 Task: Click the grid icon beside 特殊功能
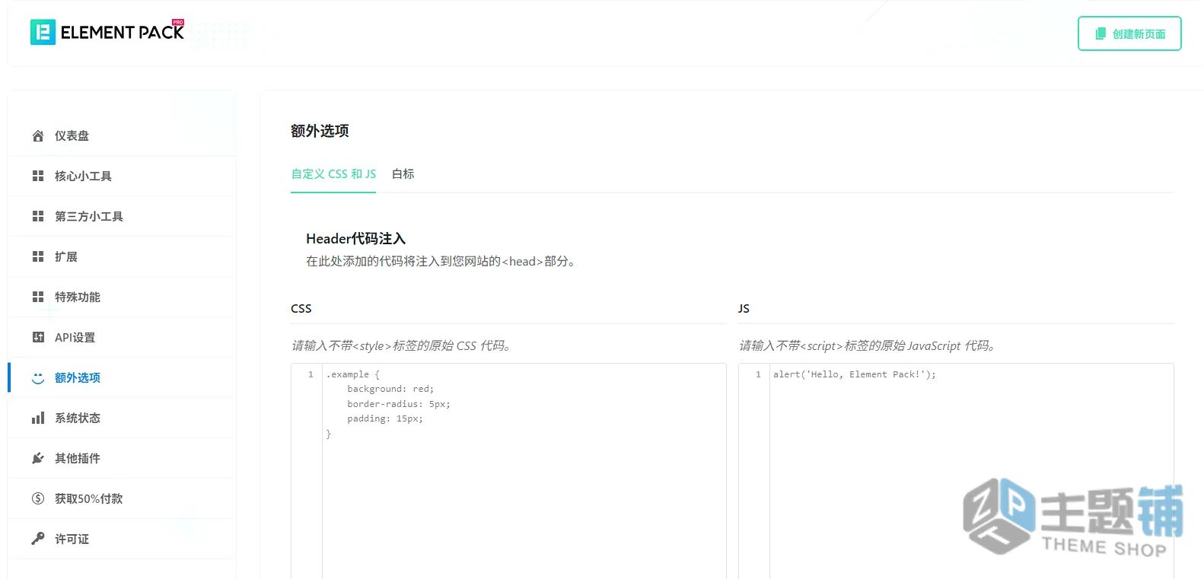[x=38, y=297]
